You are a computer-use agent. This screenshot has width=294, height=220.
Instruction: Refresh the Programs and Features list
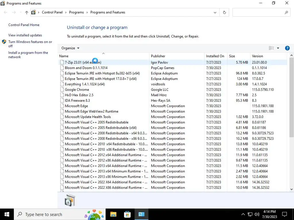[x=224, y=13]
